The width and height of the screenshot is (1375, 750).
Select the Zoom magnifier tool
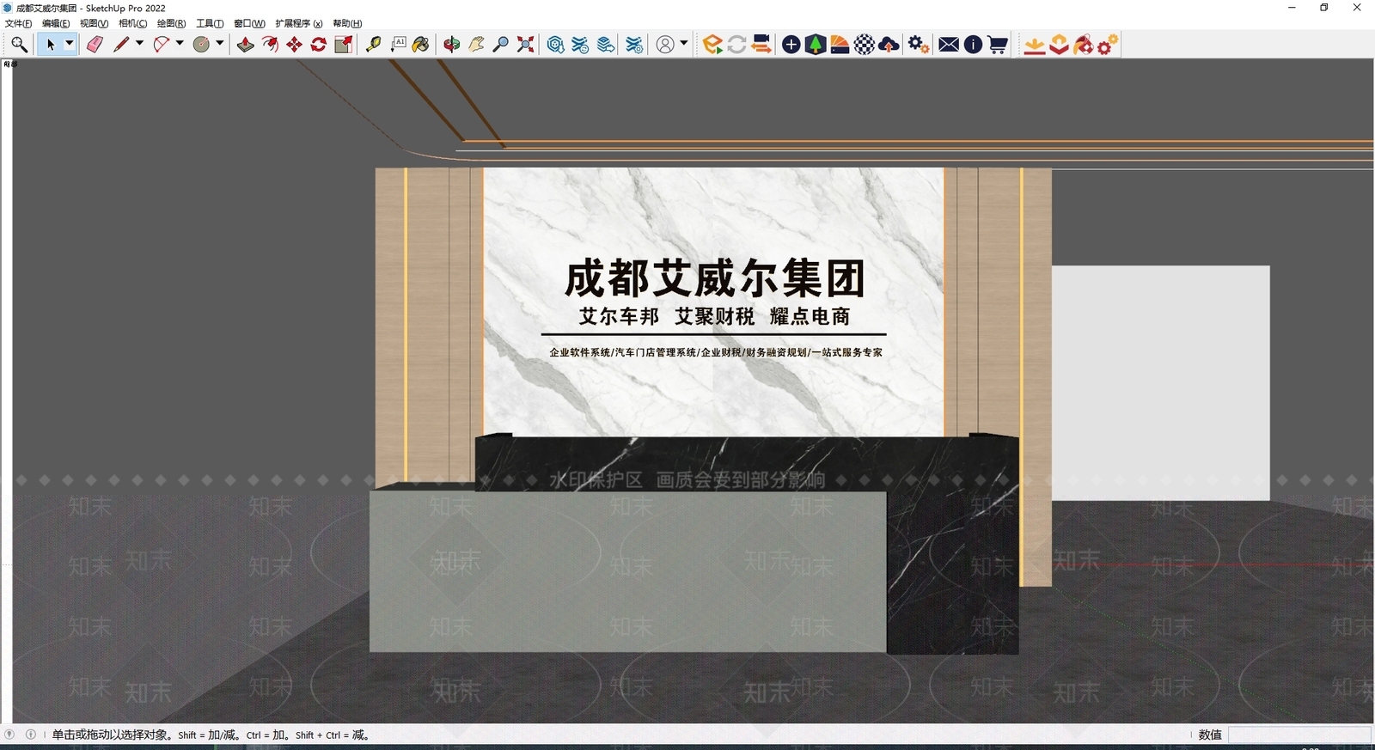[x=500, y=45]
